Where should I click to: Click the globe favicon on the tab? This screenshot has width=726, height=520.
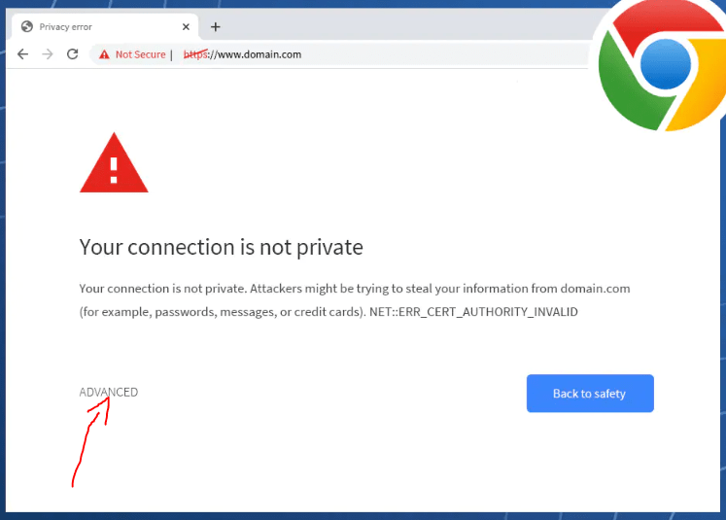(27, 27)
